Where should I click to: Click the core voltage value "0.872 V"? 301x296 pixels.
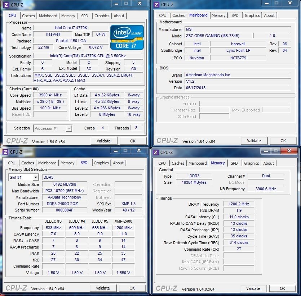coord(96,47)
